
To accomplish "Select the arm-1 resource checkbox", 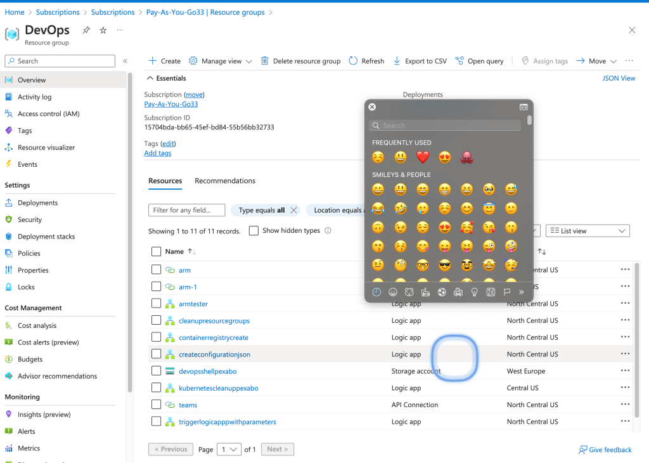I will pos(156,287).
